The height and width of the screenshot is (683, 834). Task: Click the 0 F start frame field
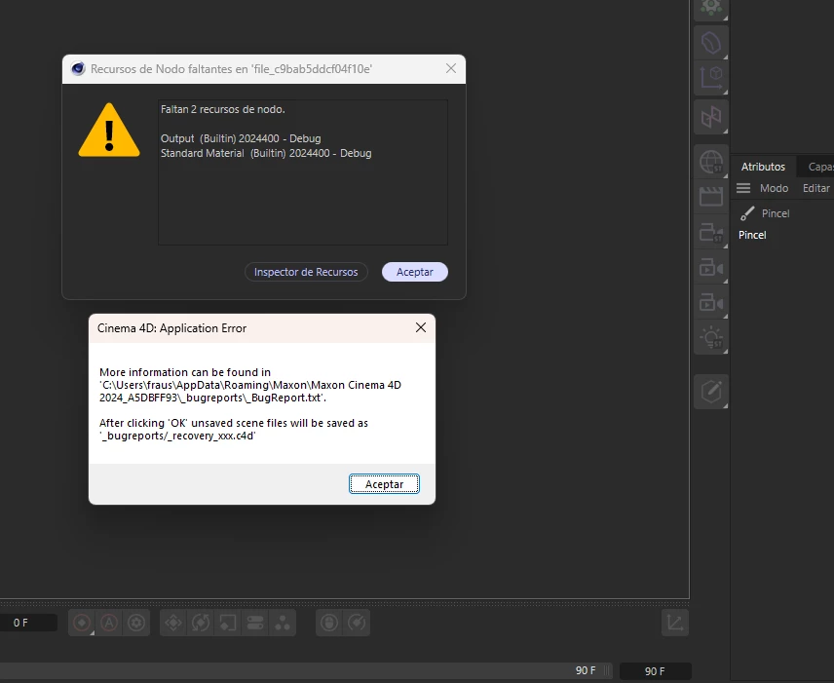point(27,623)
